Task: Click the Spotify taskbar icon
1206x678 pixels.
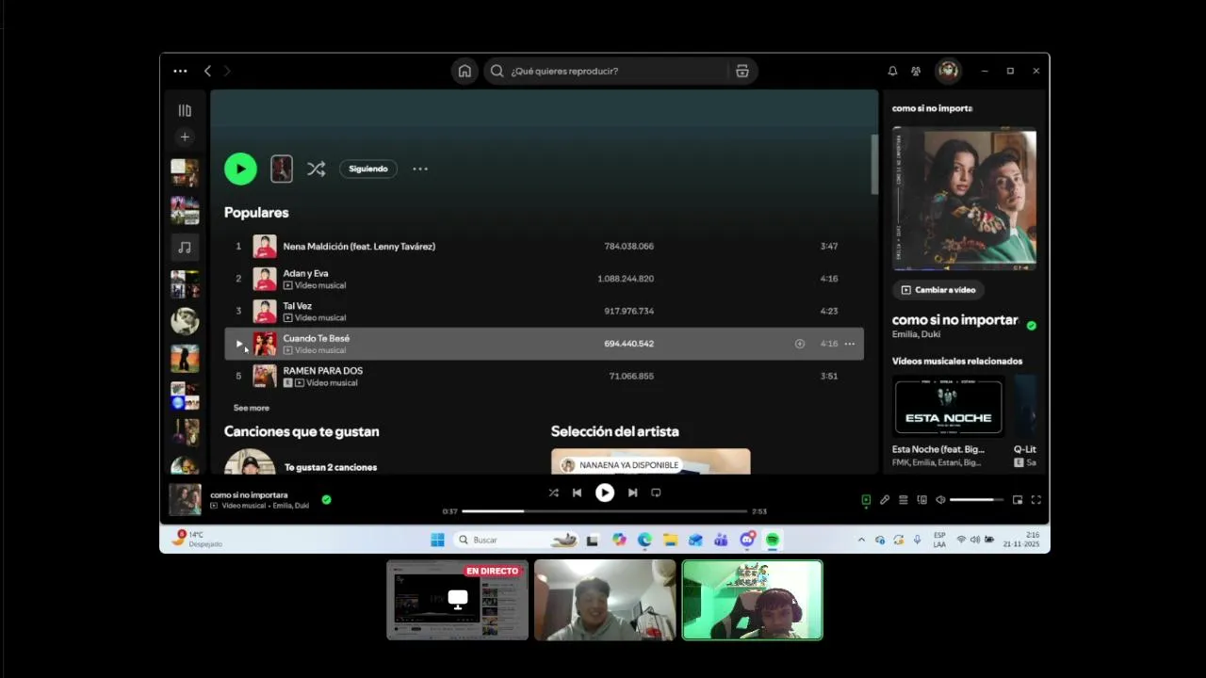Action: 773,540
